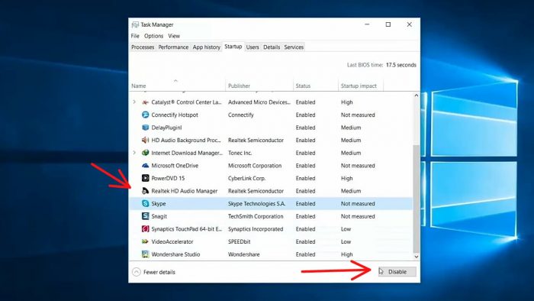Click the Tonec Inc. publisher cell
The image size is (534, 301).
click(x=240, y=153)
